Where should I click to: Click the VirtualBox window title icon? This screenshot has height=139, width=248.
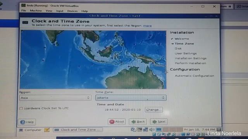(x=23, y=5)
